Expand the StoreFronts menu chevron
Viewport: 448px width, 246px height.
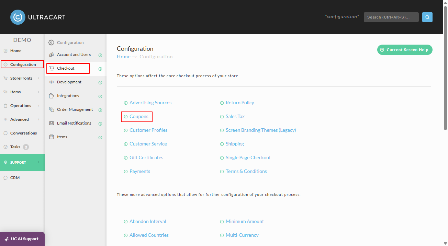tap(38, 78)
